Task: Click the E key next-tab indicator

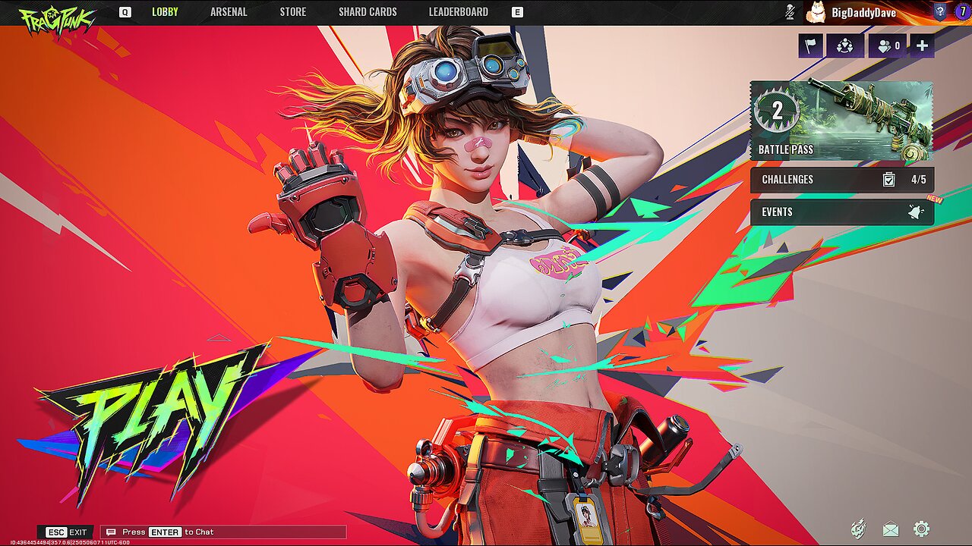Action: 518,12
